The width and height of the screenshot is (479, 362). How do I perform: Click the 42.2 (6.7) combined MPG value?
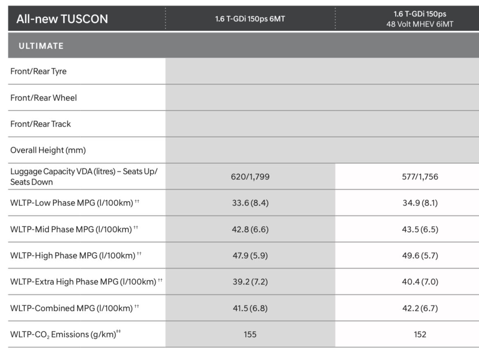coord(420,308)
